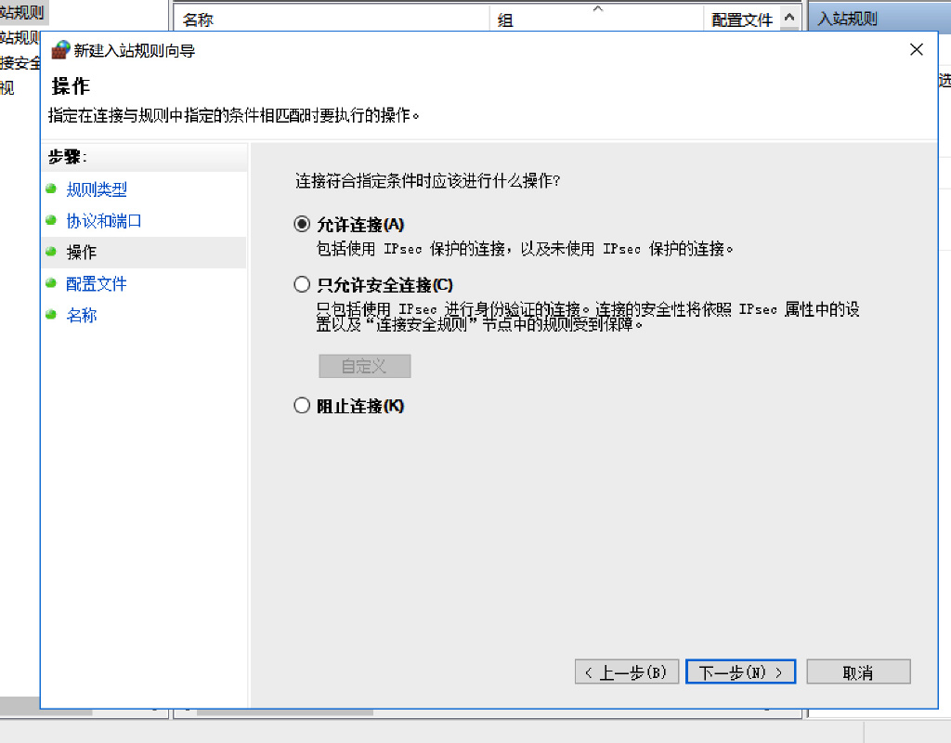Select the 操作 step in sidebar
The image size is (951, 743).
[x=144, y=253]
